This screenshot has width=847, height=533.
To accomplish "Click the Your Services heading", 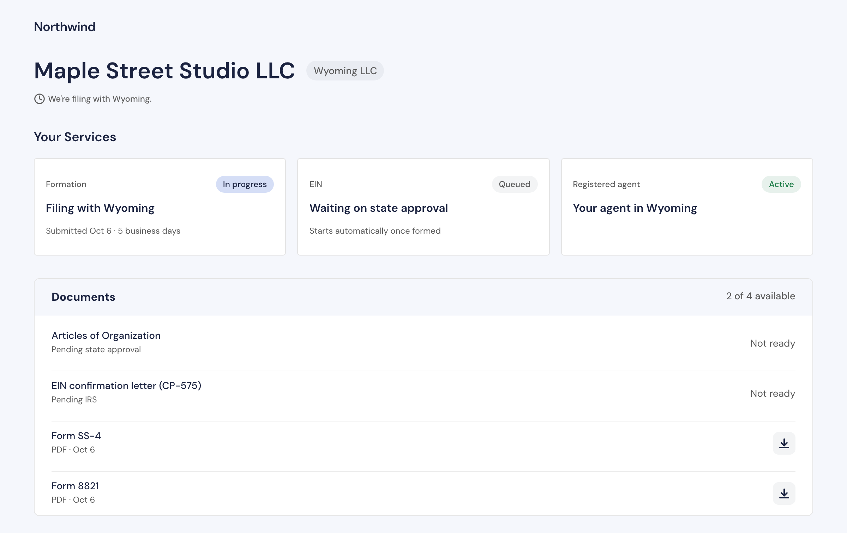I will pos(75,137).
